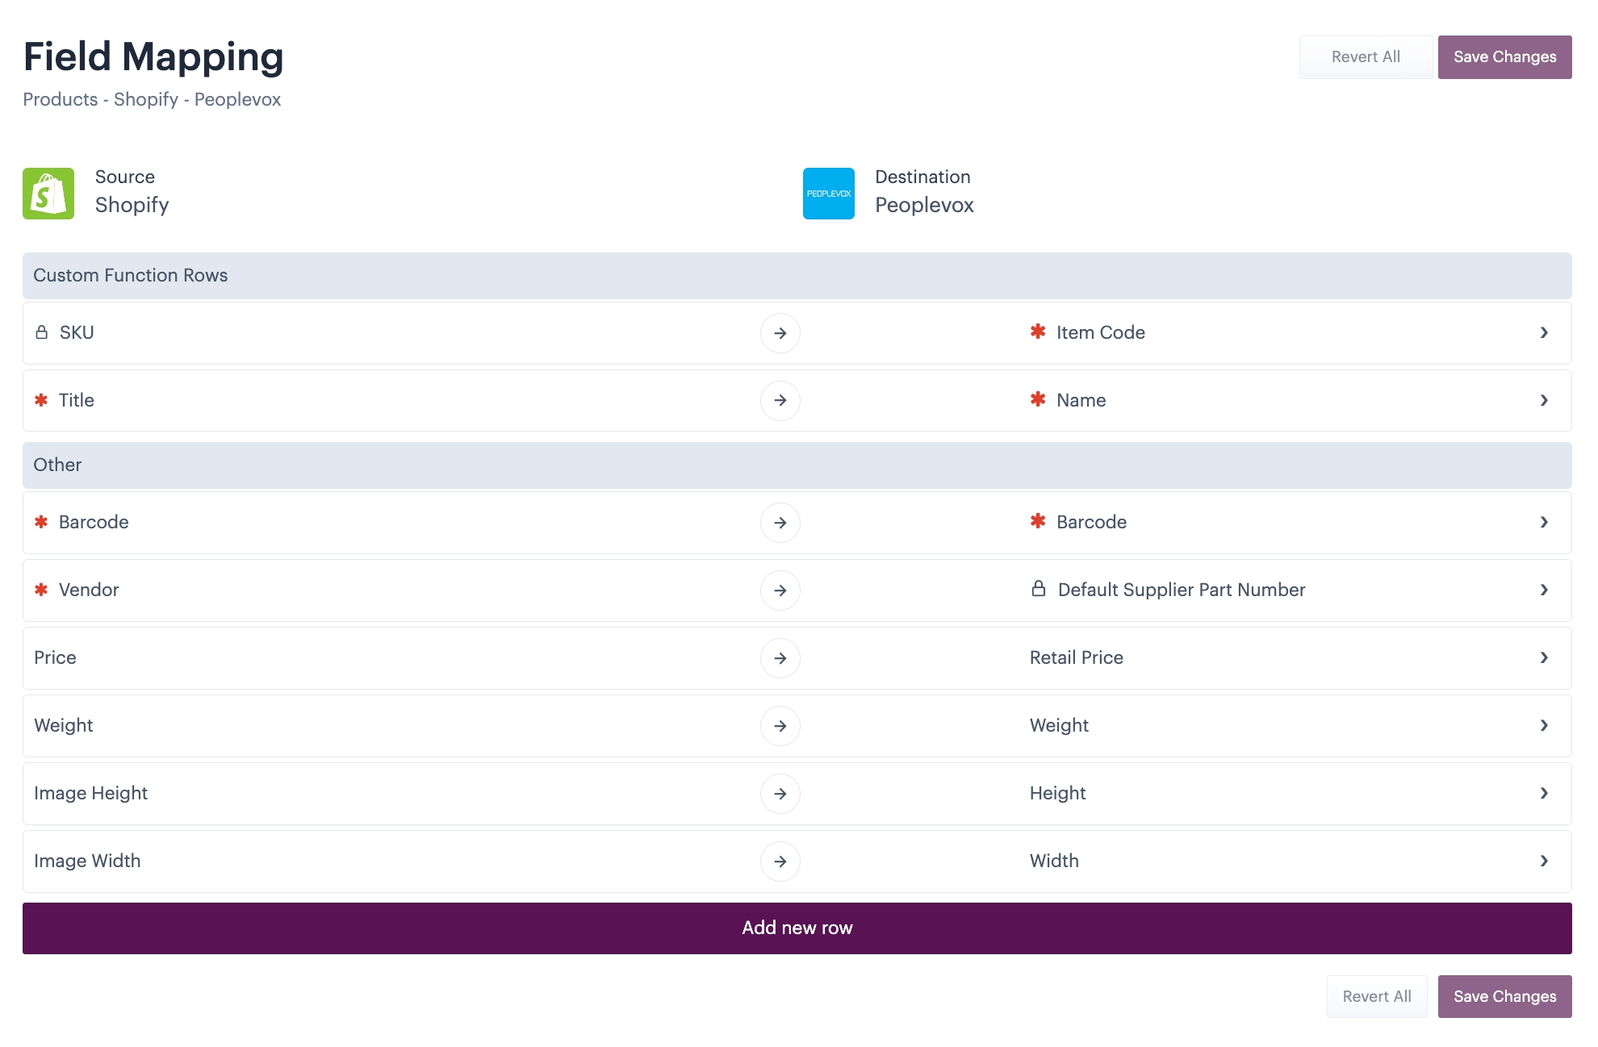
Task: Click the Shopify source logo icon
Action: (48, 194)
